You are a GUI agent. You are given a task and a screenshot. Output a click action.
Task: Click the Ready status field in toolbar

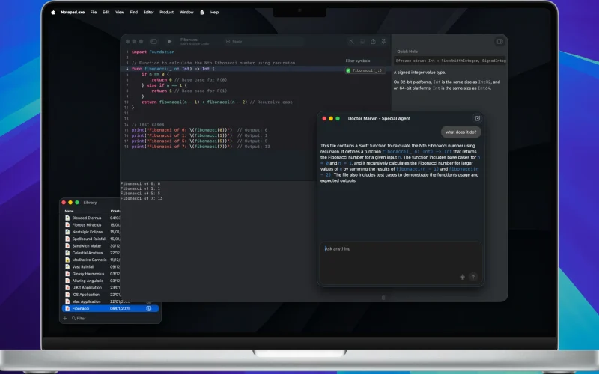pos(264,42)
